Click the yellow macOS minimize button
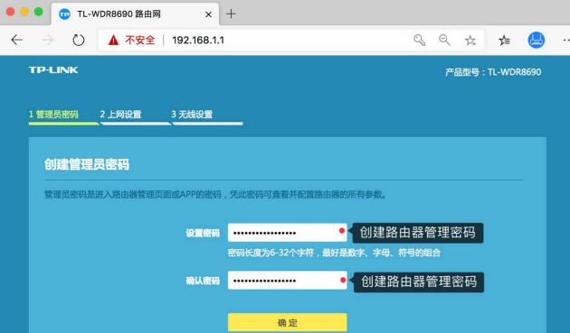570x333 pixels. point(24,12)
